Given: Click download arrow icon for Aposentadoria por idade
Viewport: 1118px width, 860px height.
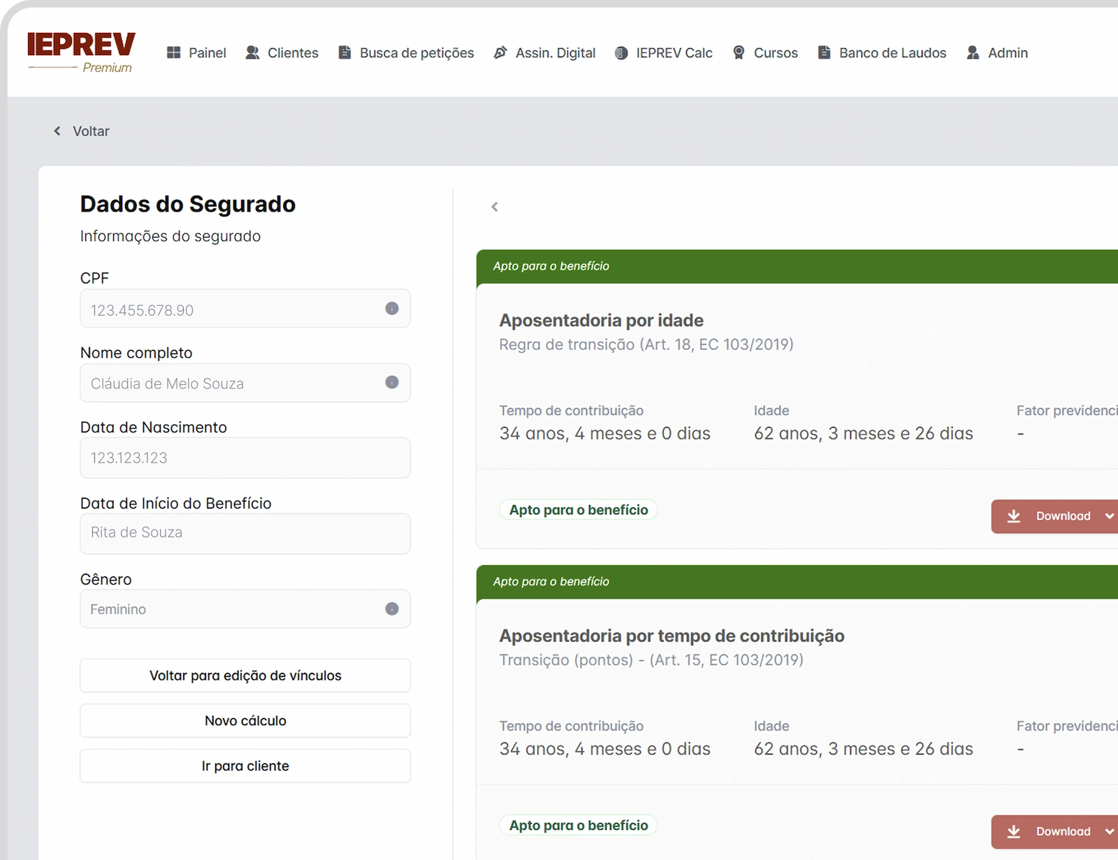Looking at the screenshot, I should [1014, 516].
